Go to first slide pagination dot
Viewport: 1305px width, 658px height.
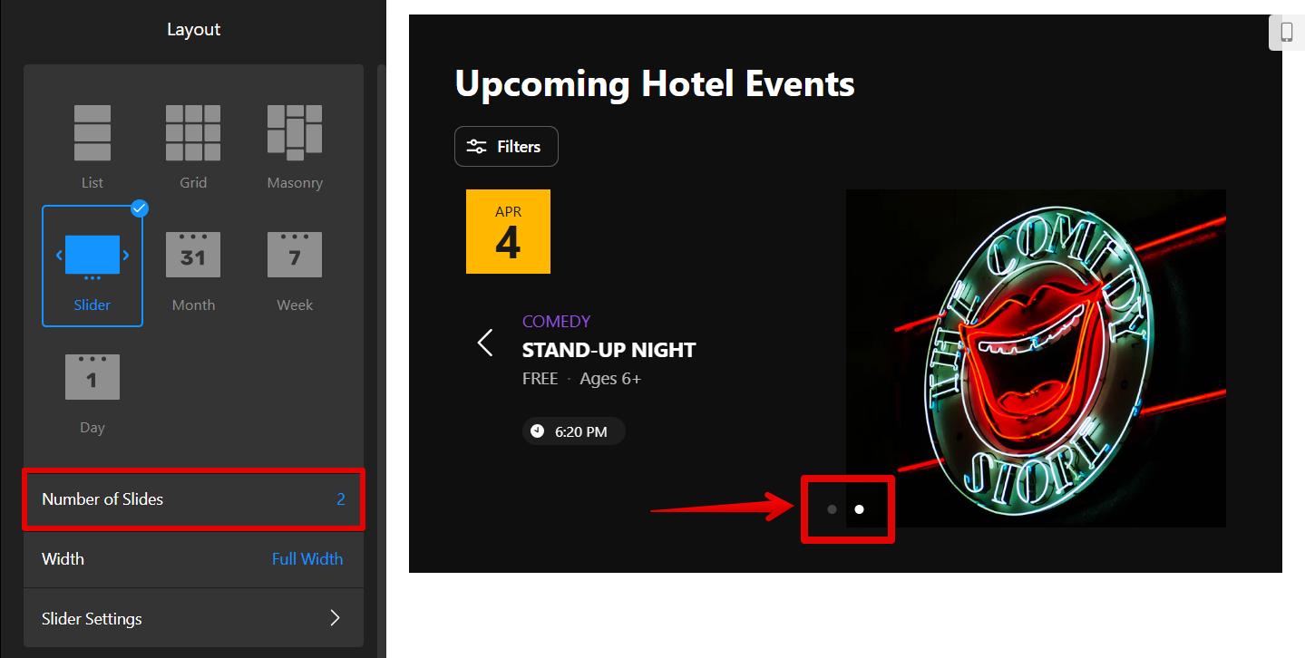(832, 509)
